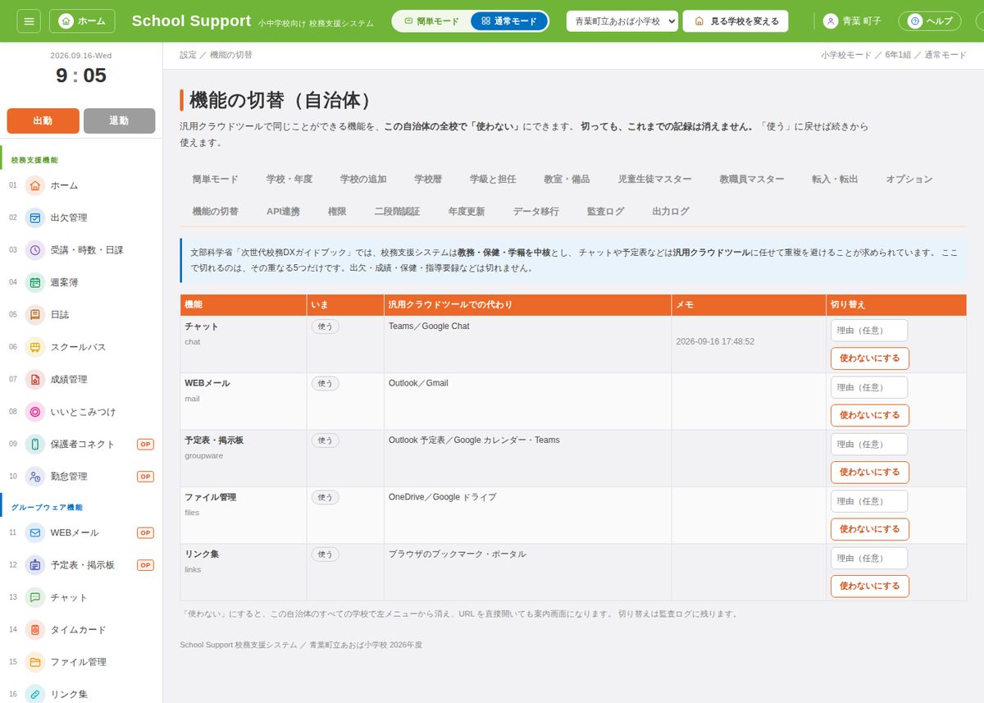Viewport: 984px width, 703px height.
Task: Click 使わないにする for ファイル管理
Action: (x=870, y=529)
